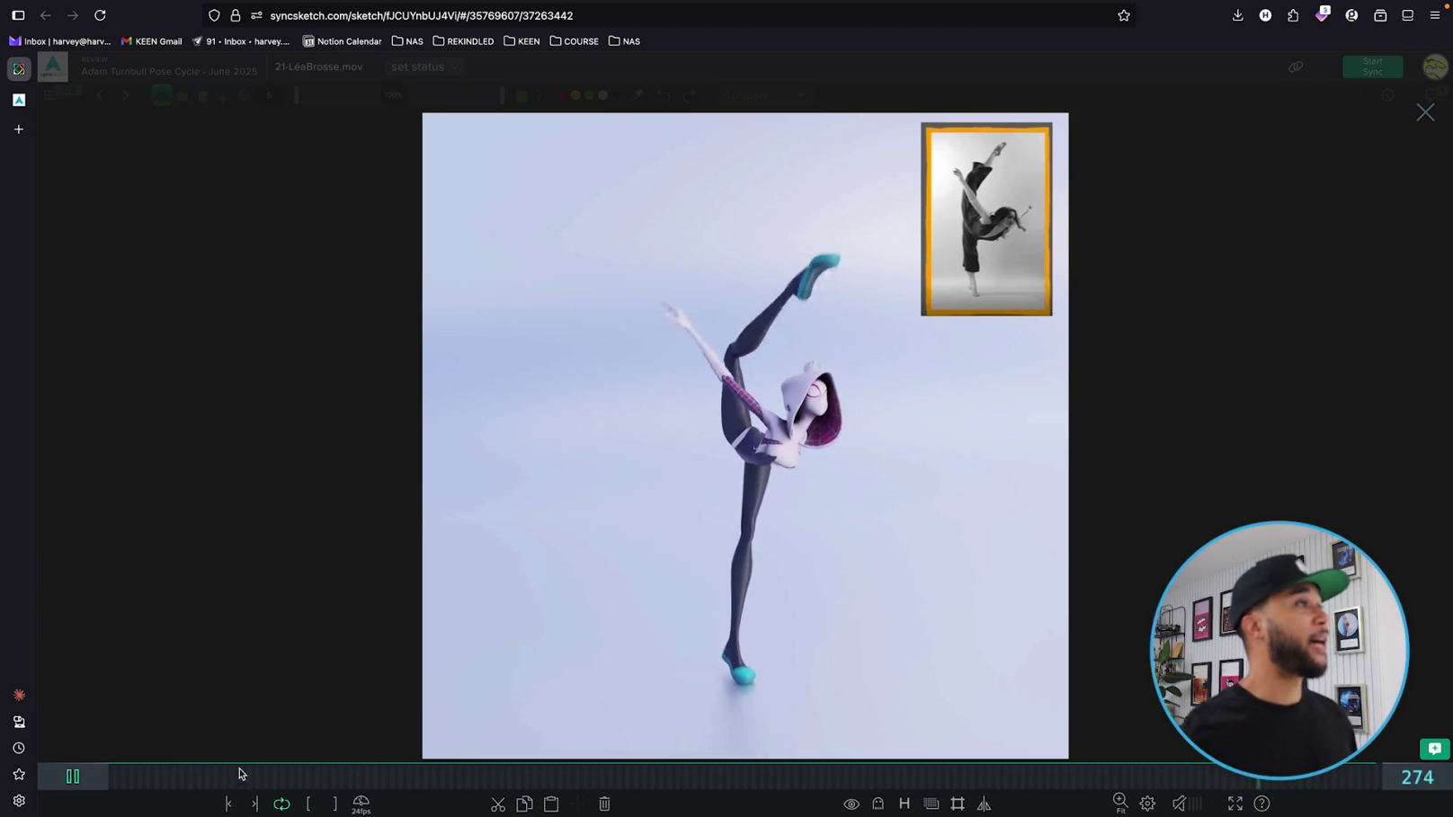Click the Start Sync button
The image size is (1453, 817).
coord(1372,67)
